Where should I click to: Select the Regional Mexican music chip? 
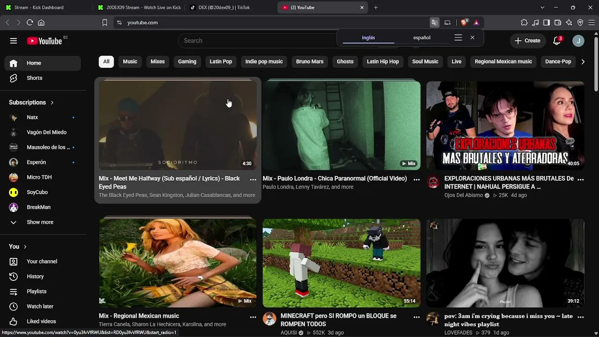[504, 62]
